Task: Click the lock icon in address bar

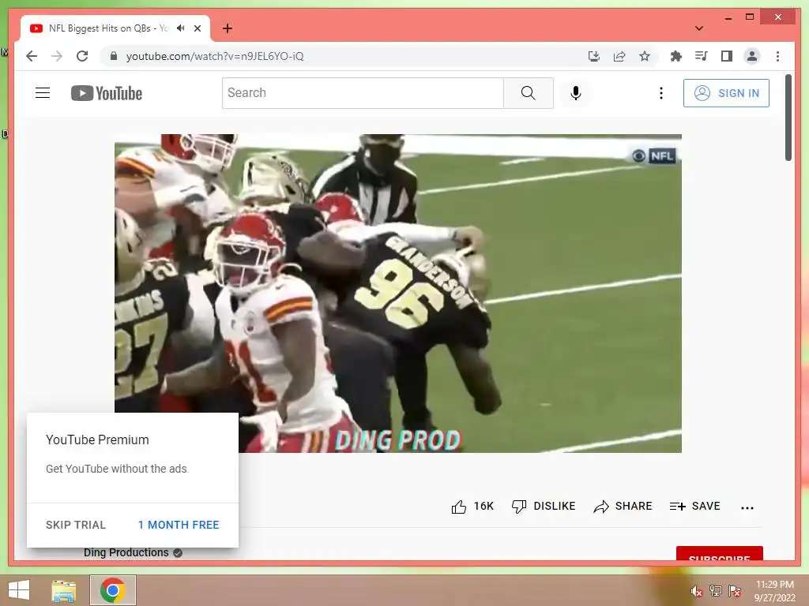Action: [x=114, y=56]
